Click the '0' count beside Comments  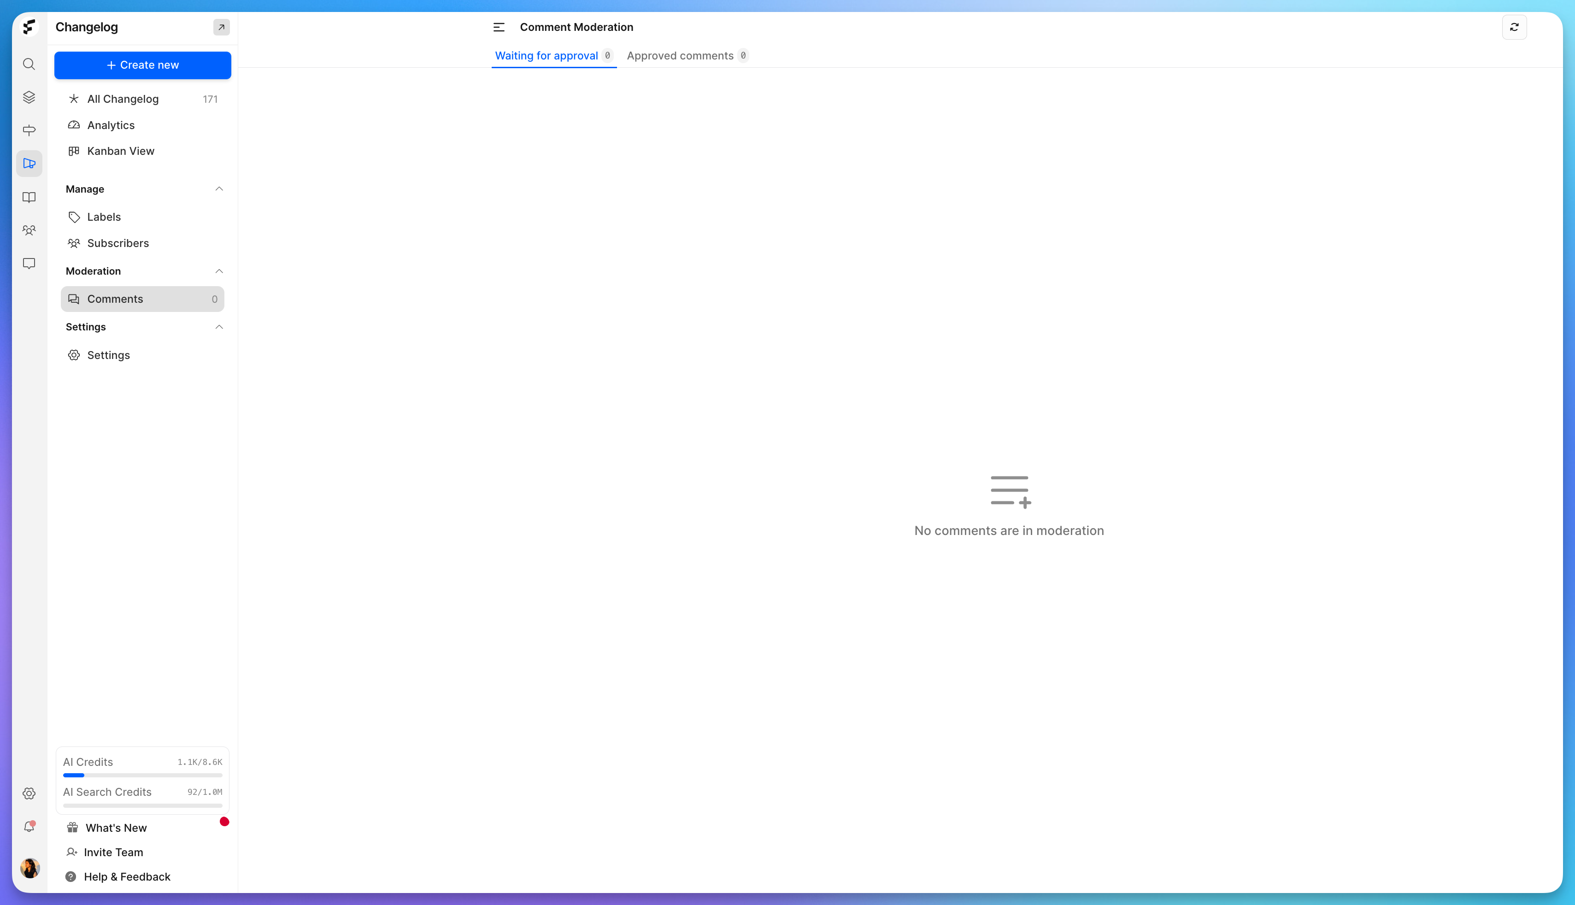pyautogui.click(x=214, y=300)
